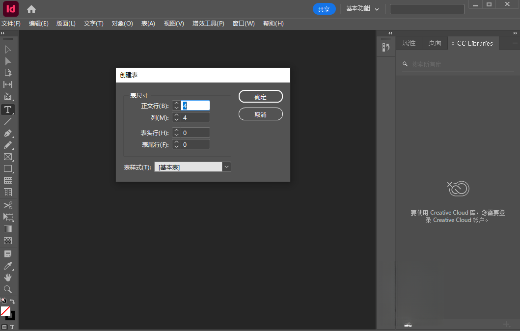Adjust the 列 stepper arrows
This screenshot has width=520, height=331.
(176, 117)
